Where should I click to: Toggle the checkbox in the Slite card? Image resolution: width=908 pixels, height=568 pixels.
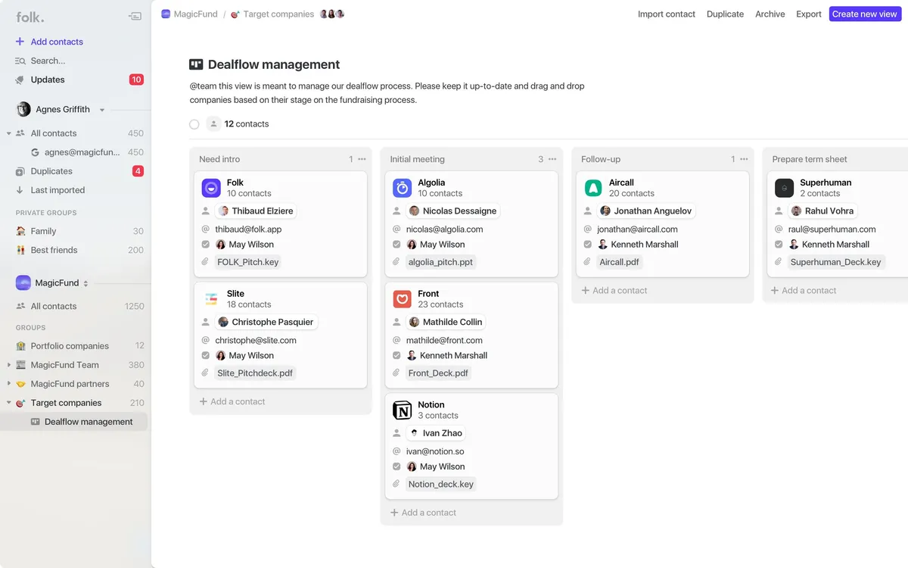tap(205, 355)
